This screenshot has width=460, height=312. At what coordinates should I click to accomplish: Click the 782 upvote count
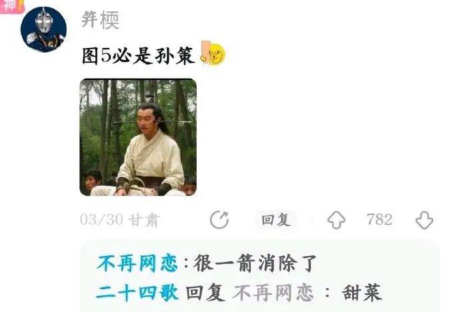[379, 219]
